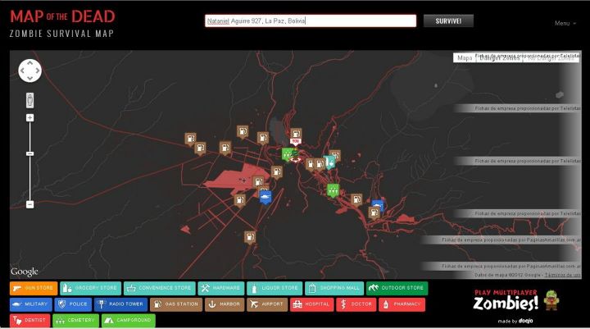Pan the map down with the bottom arrow
This screenshot has width=590, height=329.
[x=29, y=78]
